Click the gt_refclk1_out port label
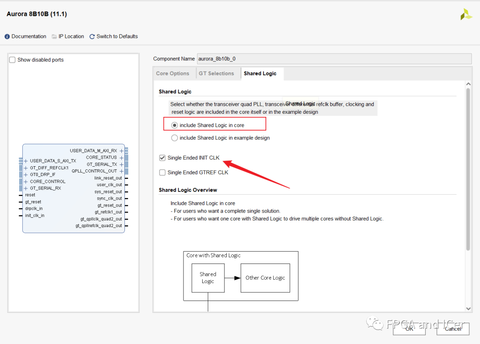Screen dimensions: 480x344 click(x=108, y=212)
